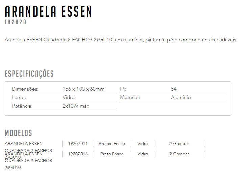Viewport: 249px width, 178px height.
Task: Click the Branco Fosco finish cell
Action: coord(112,144)
